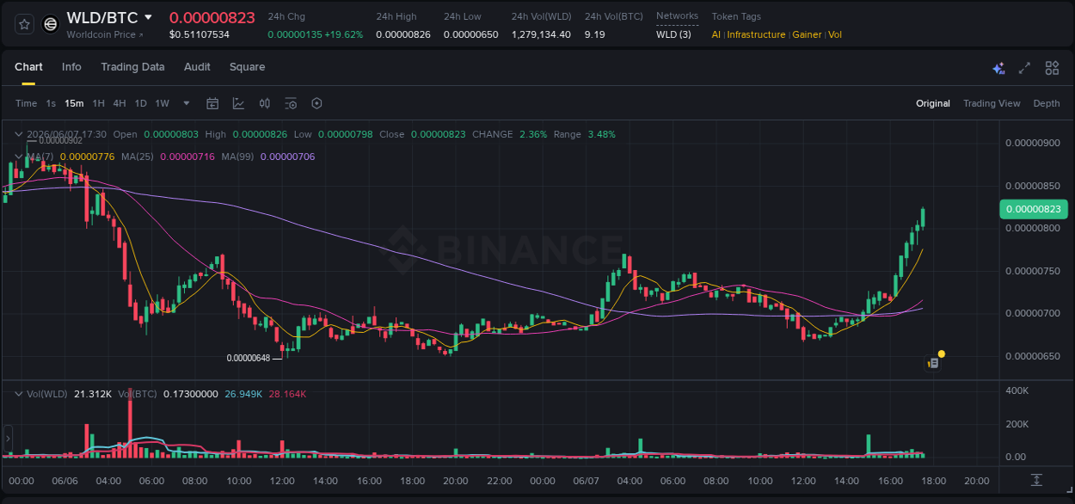This screenshot has width=1075, height=504.
Task: Switch to Original chart view
Action: coord(933,103)
